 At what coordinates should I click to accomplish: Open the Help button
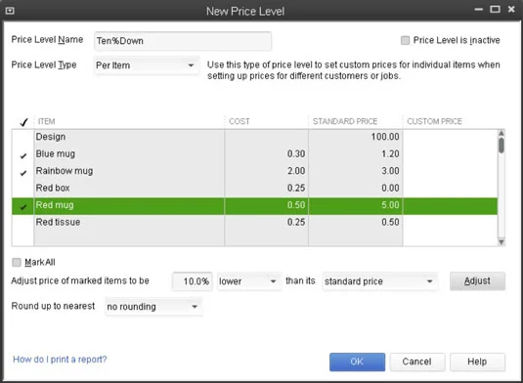pos(477,362)
